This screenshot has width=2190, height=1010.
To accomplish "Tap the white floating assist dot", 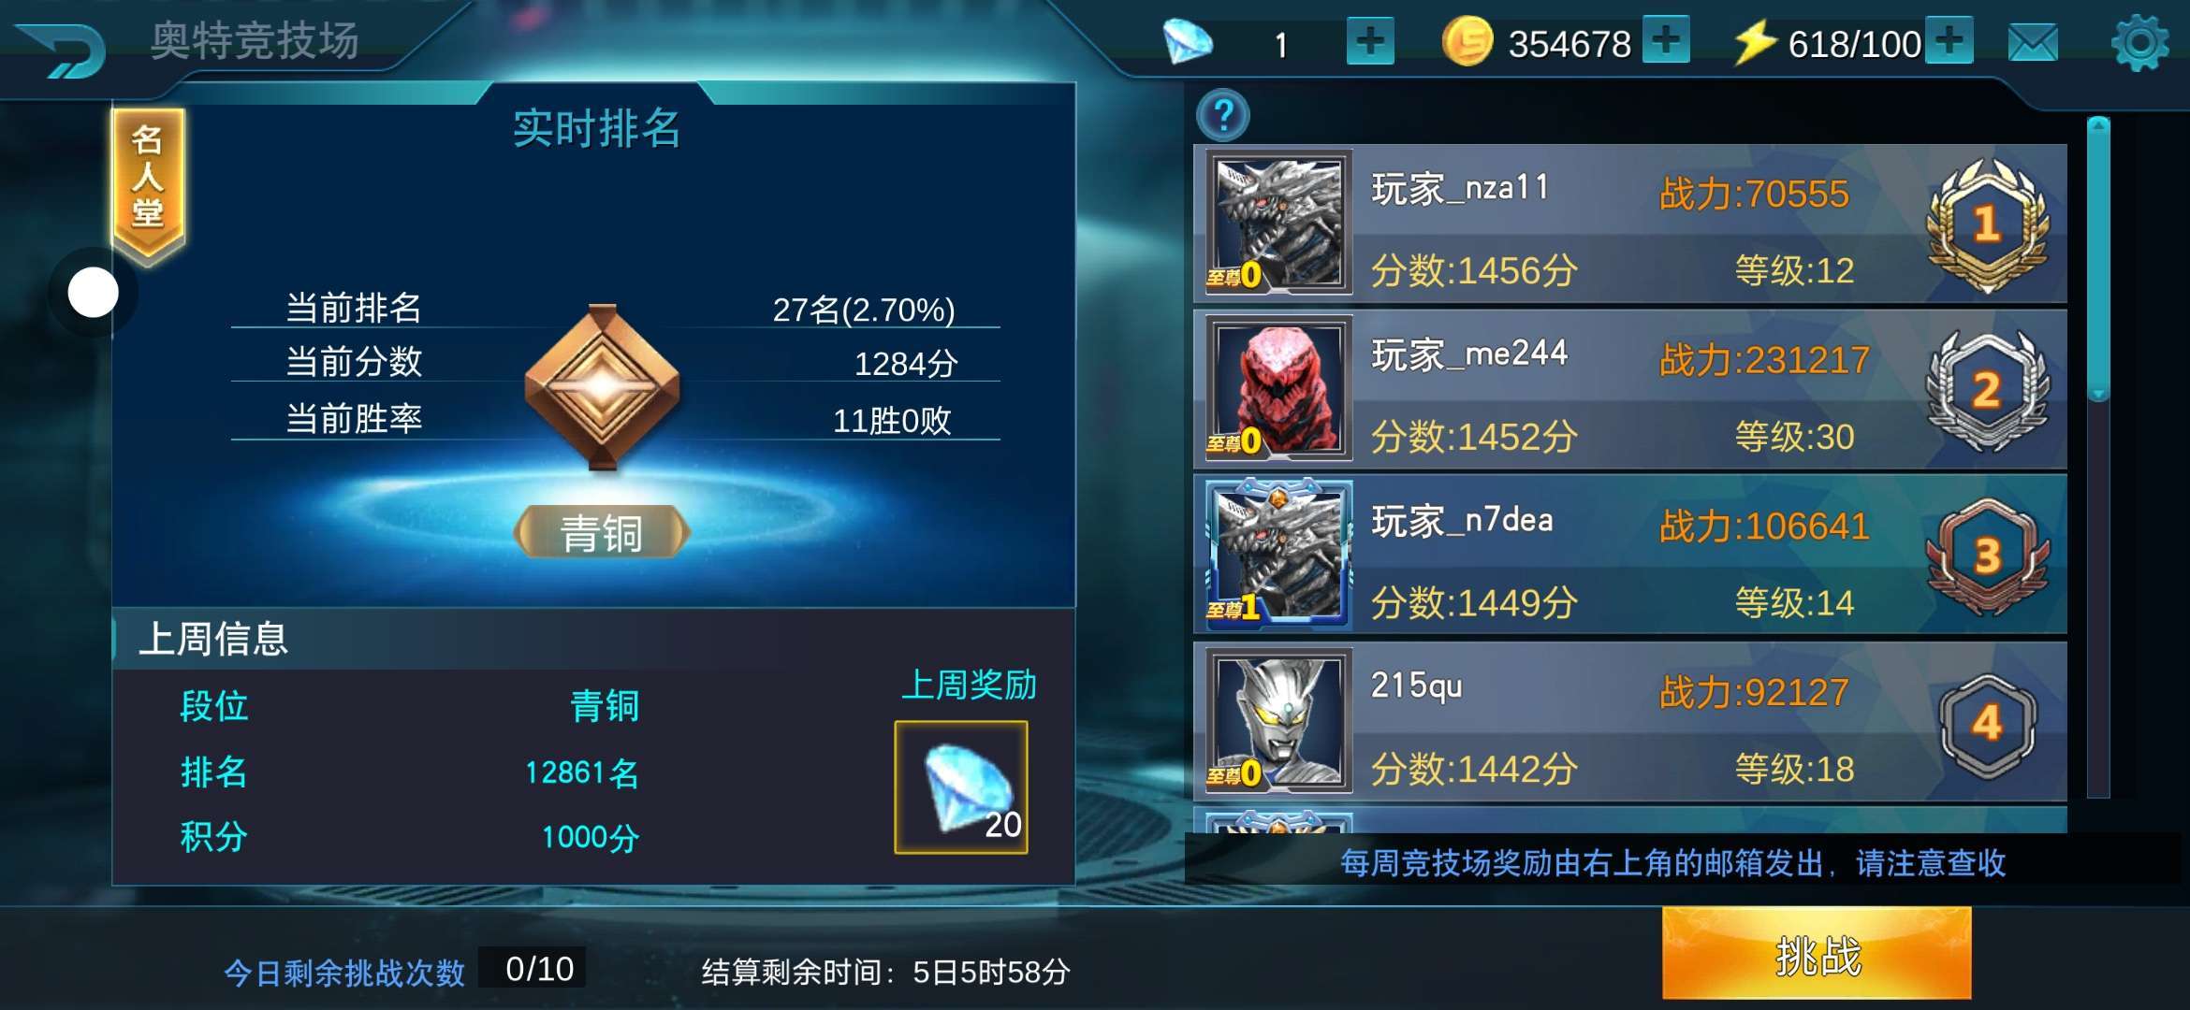I will click(94, 293).
